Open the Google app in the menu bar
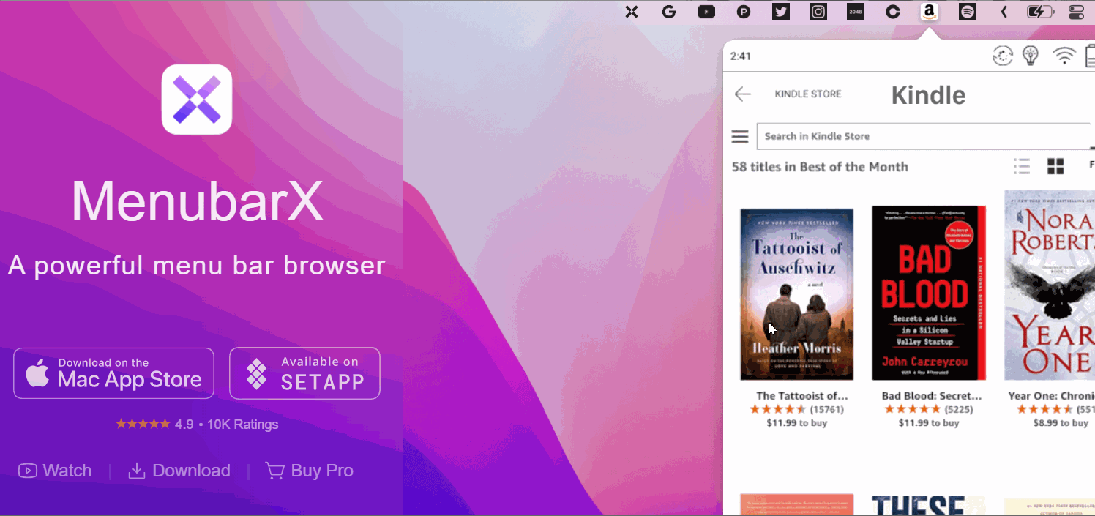Screen dimensions: 1095x516 click(669, 12)
